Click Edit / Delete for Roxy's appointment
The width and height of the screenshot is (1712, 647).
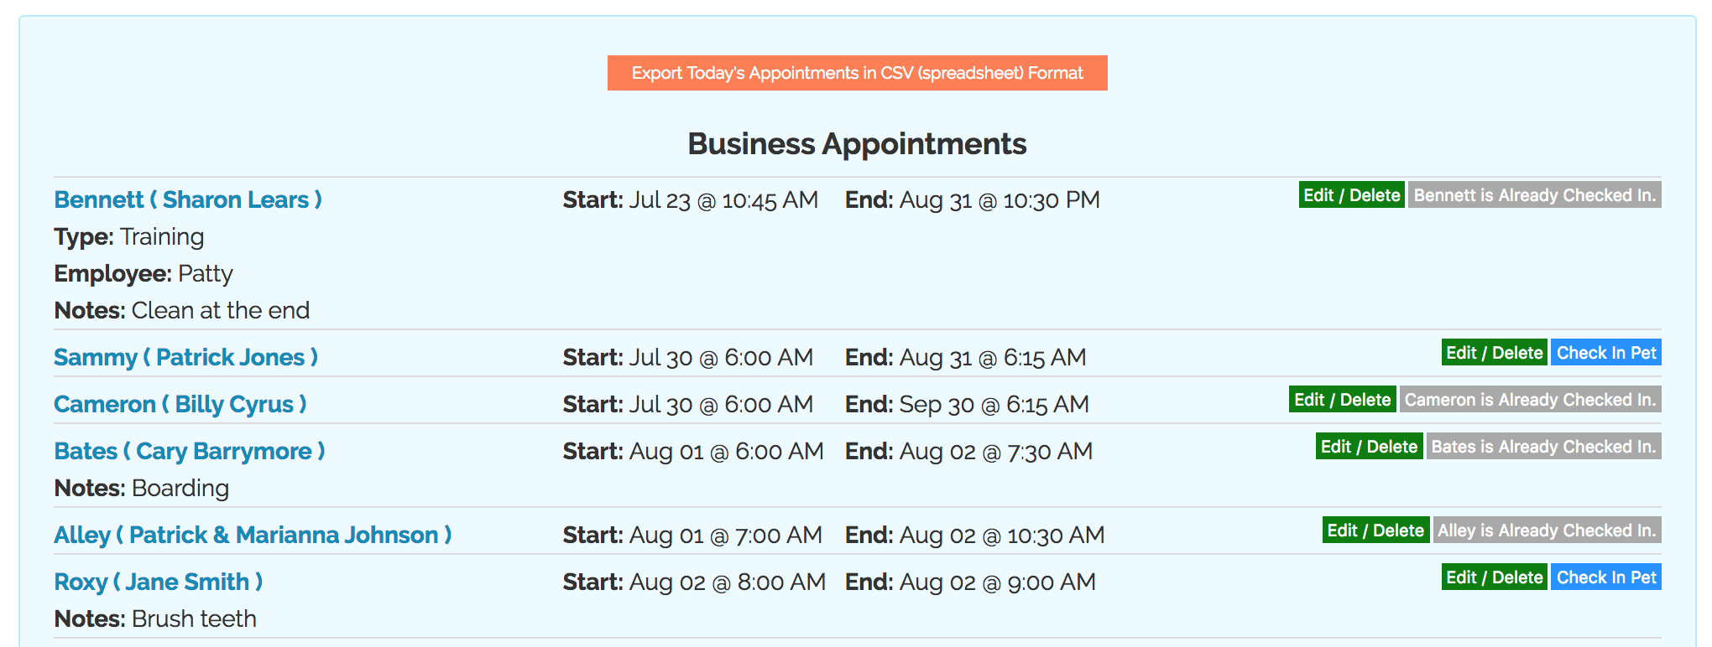point(1494,577)
